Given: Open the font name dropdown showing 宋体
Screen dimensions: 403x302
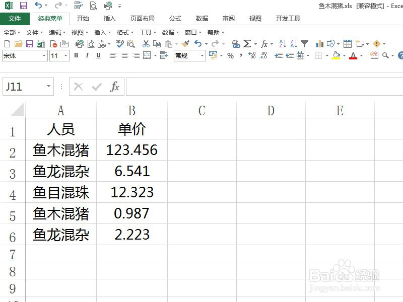Looking at the screenshot, I should click(24, 56).
